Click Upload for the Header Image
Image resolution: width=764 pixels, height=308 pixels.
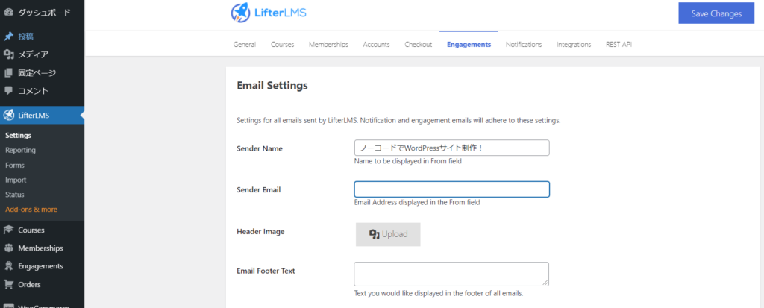tap(388, 234)
